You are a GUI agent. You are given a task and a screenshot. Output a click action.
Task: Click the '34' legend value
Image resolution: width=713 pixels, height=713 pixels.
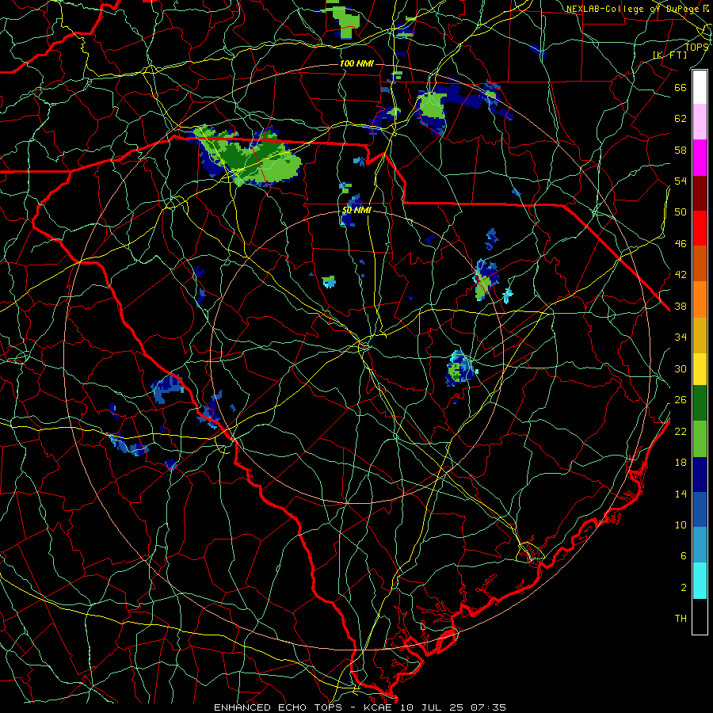click(x=681, y=337)
